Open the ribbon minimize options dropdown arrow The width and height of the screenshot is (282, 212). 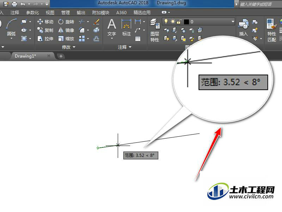click(x=169, y=12)
